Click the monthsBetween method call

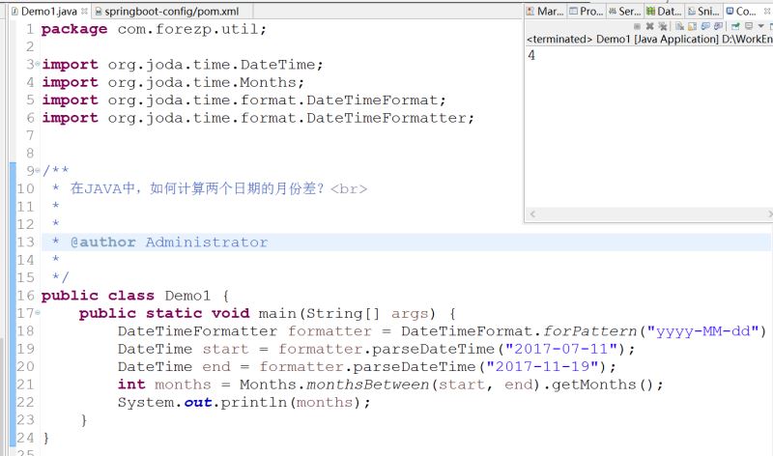(x=368, y=385)
